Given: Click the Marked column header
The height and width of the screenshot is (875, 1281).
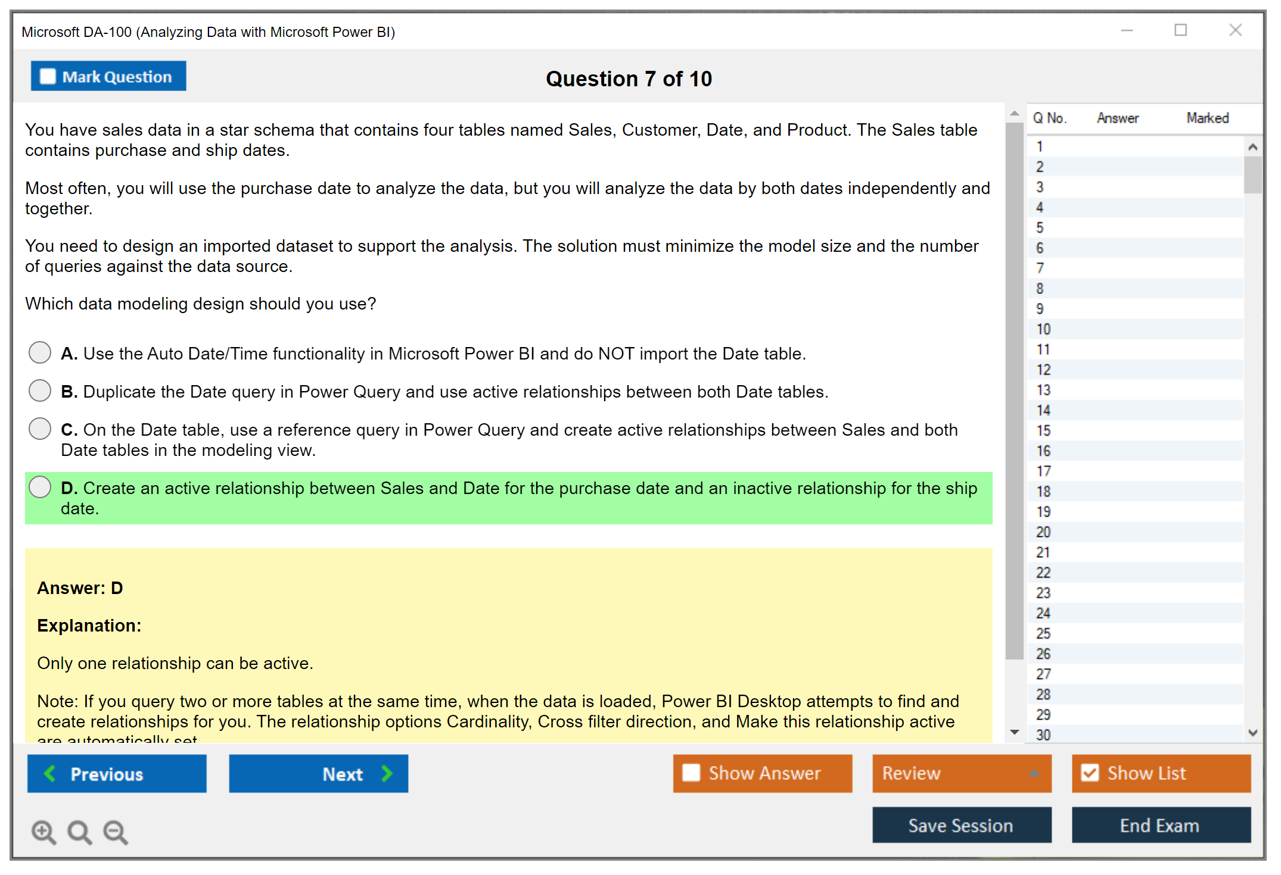Looking at the screenshot, I should [1207, 118].
